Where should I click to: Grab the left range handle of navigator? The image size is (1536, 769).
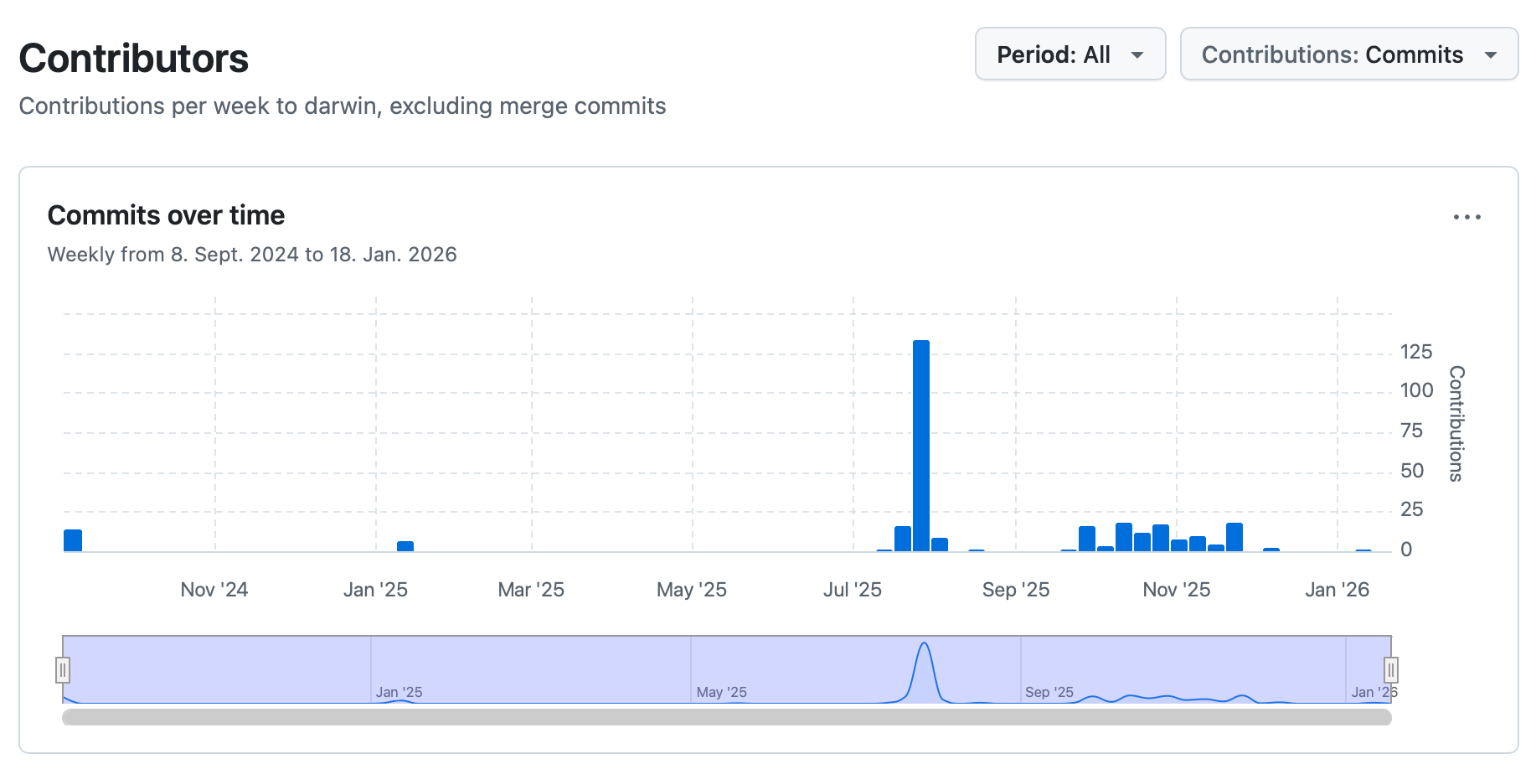click(x=63, y=670)
